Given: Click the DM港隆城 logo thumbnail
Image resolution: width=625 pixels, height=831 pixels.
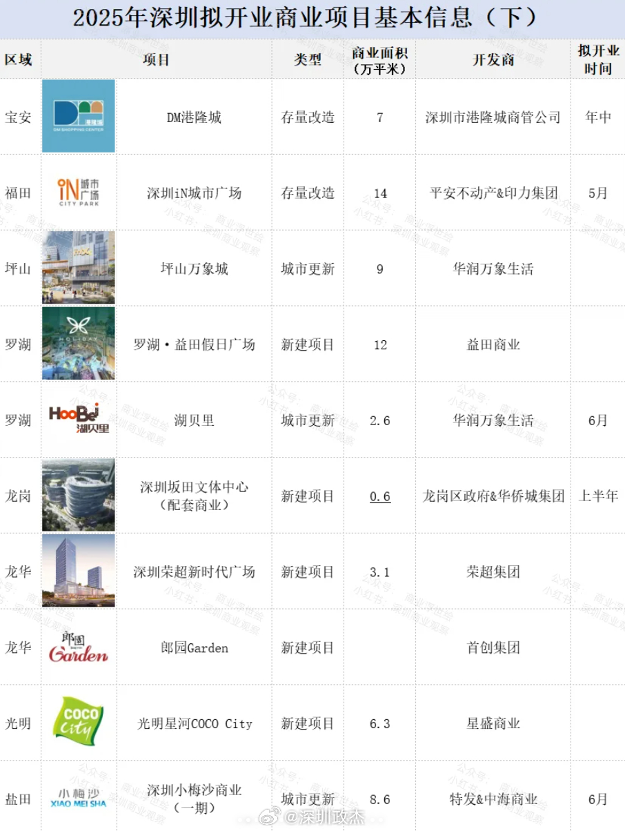Looking at the screenshot, I should 79,116.
